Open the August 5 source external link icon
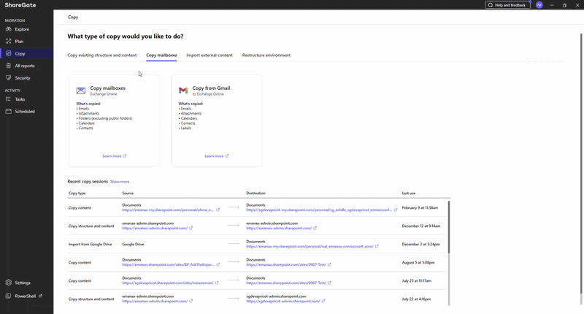This screenshot has width=584, height=314. click(218, 265)
